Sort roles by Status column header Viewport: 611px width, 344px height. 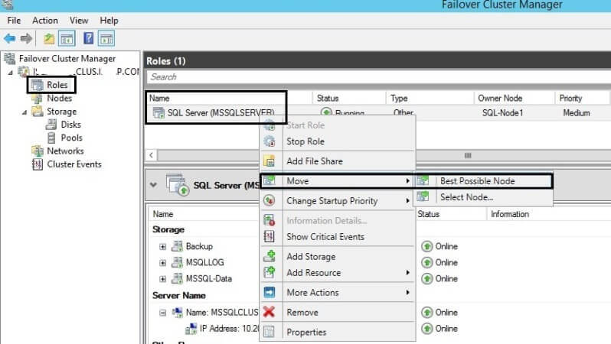(x=328, y=98)
